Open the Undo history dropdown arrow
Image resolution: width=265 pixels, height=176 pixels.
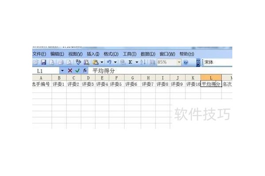pyautogui.click(x=115, y=62)
